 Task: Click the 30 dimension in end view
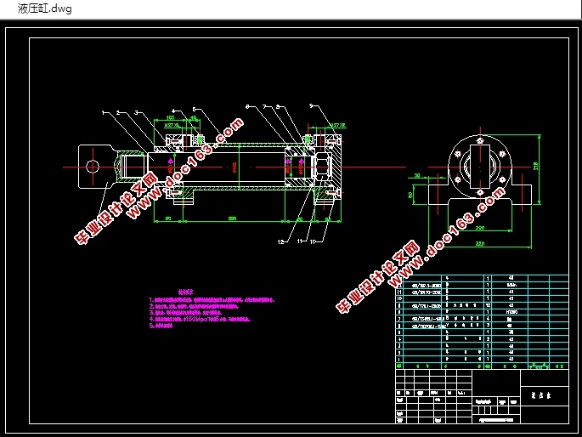tap(417, 175)
